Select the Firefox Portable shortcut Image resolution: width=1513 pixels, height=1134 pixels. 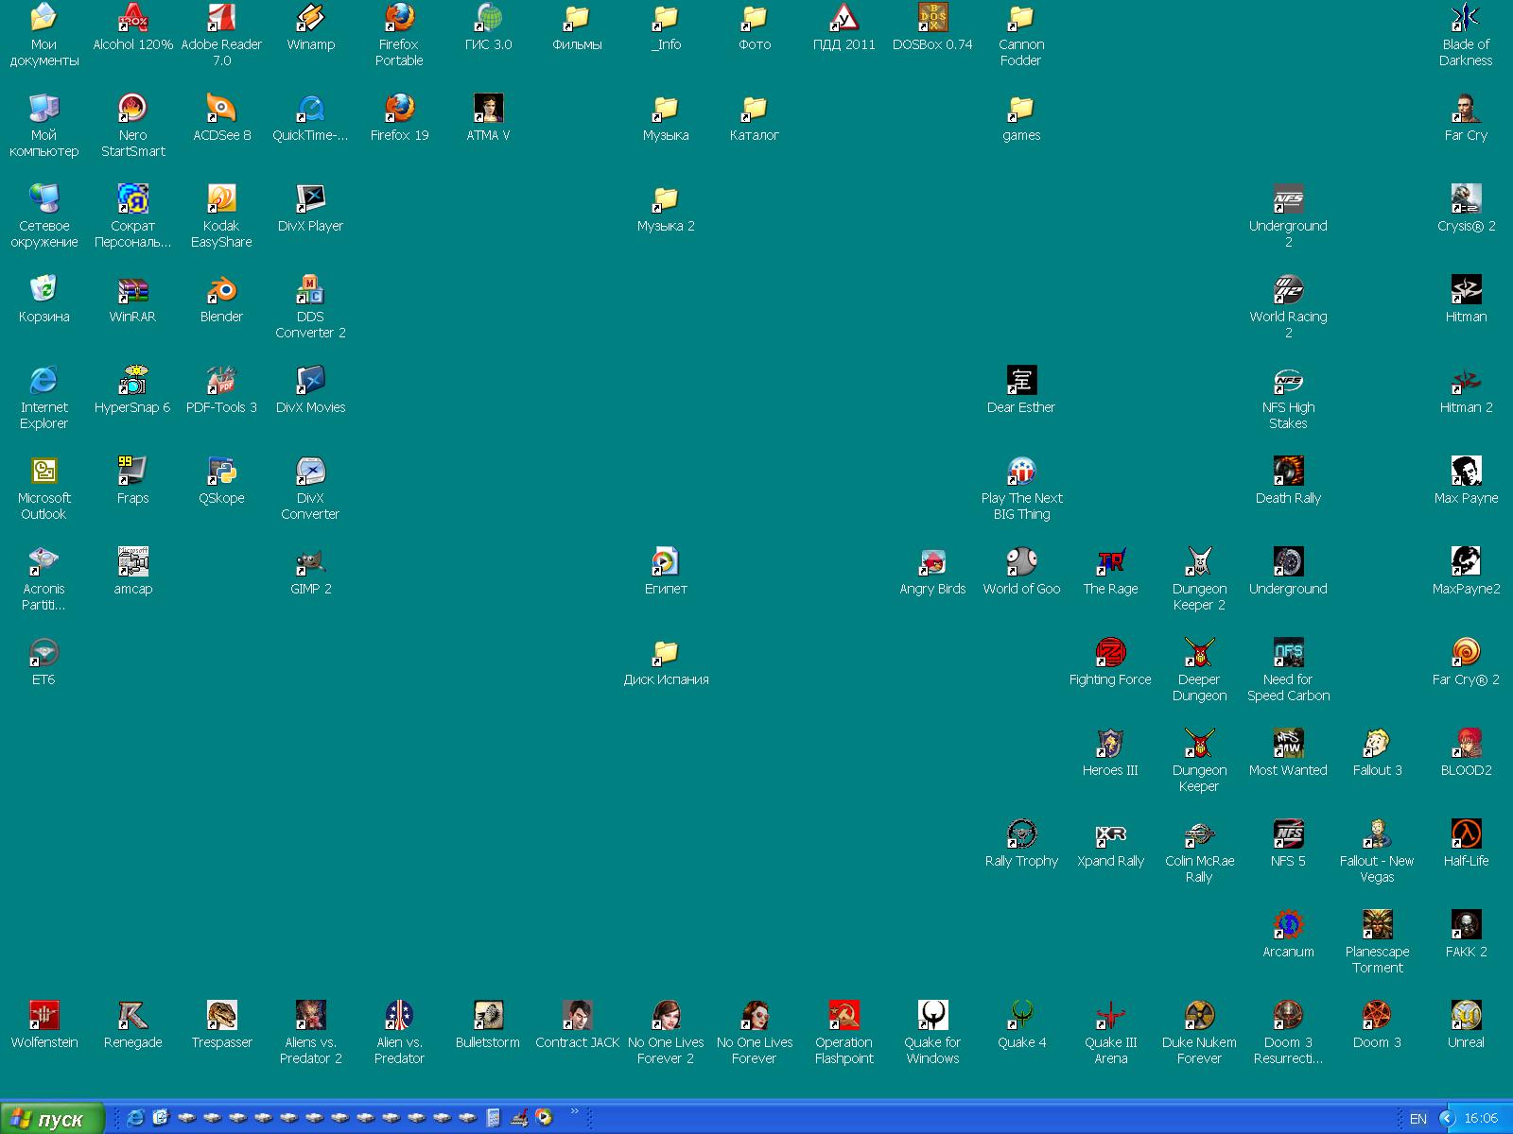click(399, 17)
